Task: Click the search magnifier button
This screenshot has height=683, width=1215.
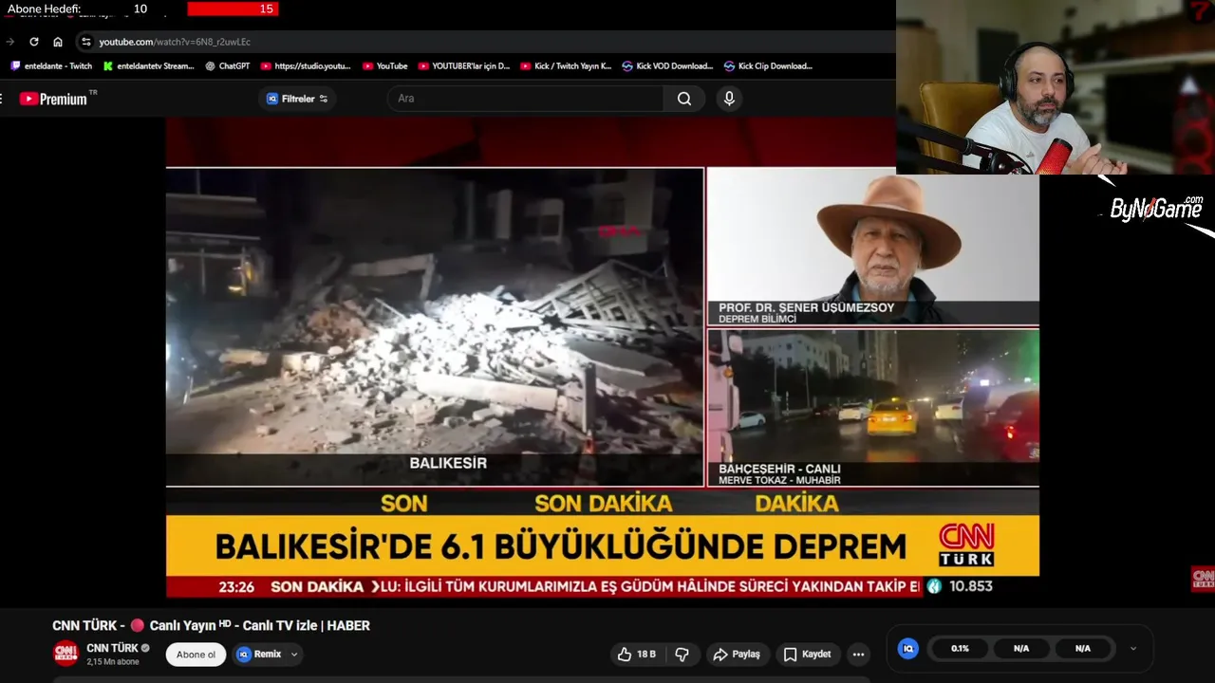Action: [684, 99]
